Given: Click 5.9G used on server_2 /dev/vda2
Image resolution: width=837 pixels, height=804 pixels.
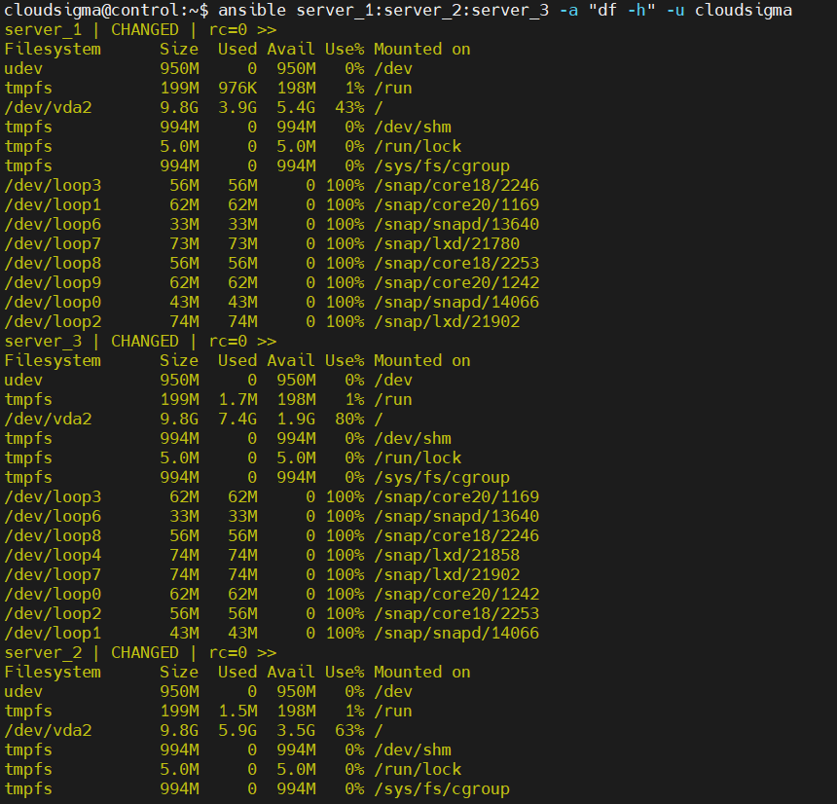Looking at the screenshot, I should click(237, 730).
